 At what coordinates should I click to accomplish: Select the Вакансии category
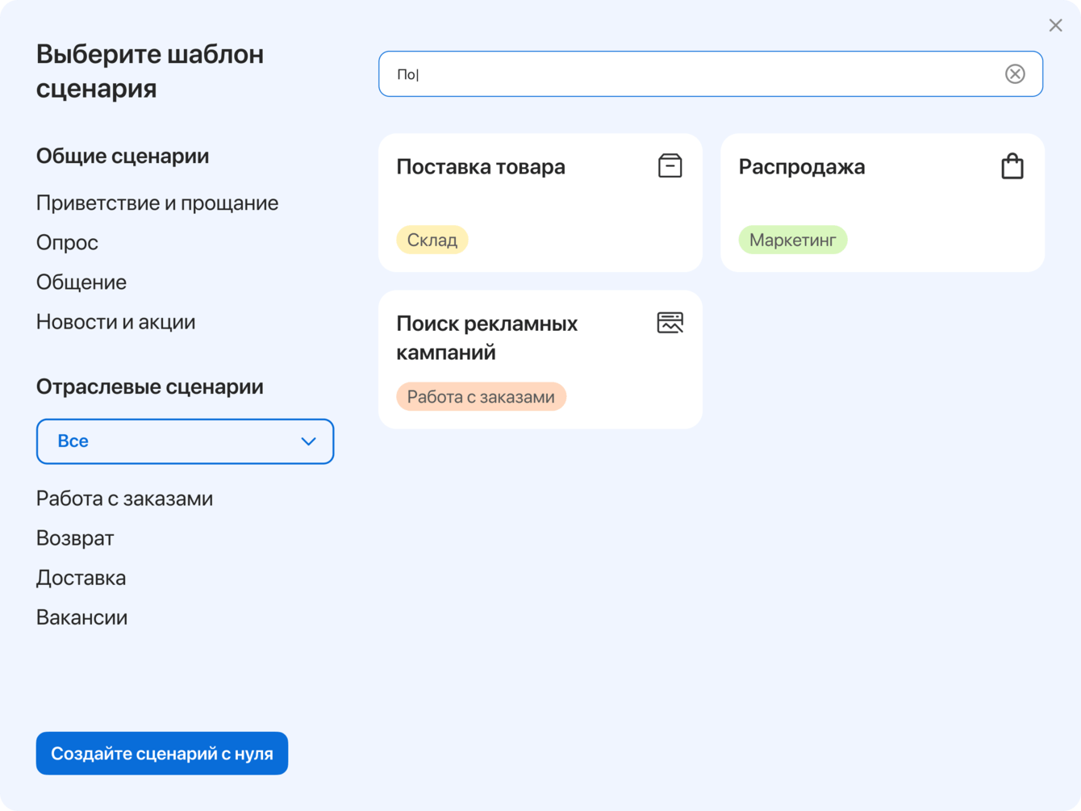[81, 617]
